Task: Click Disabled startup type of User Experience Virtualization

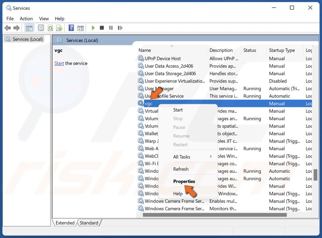Action: click(278, 81)
